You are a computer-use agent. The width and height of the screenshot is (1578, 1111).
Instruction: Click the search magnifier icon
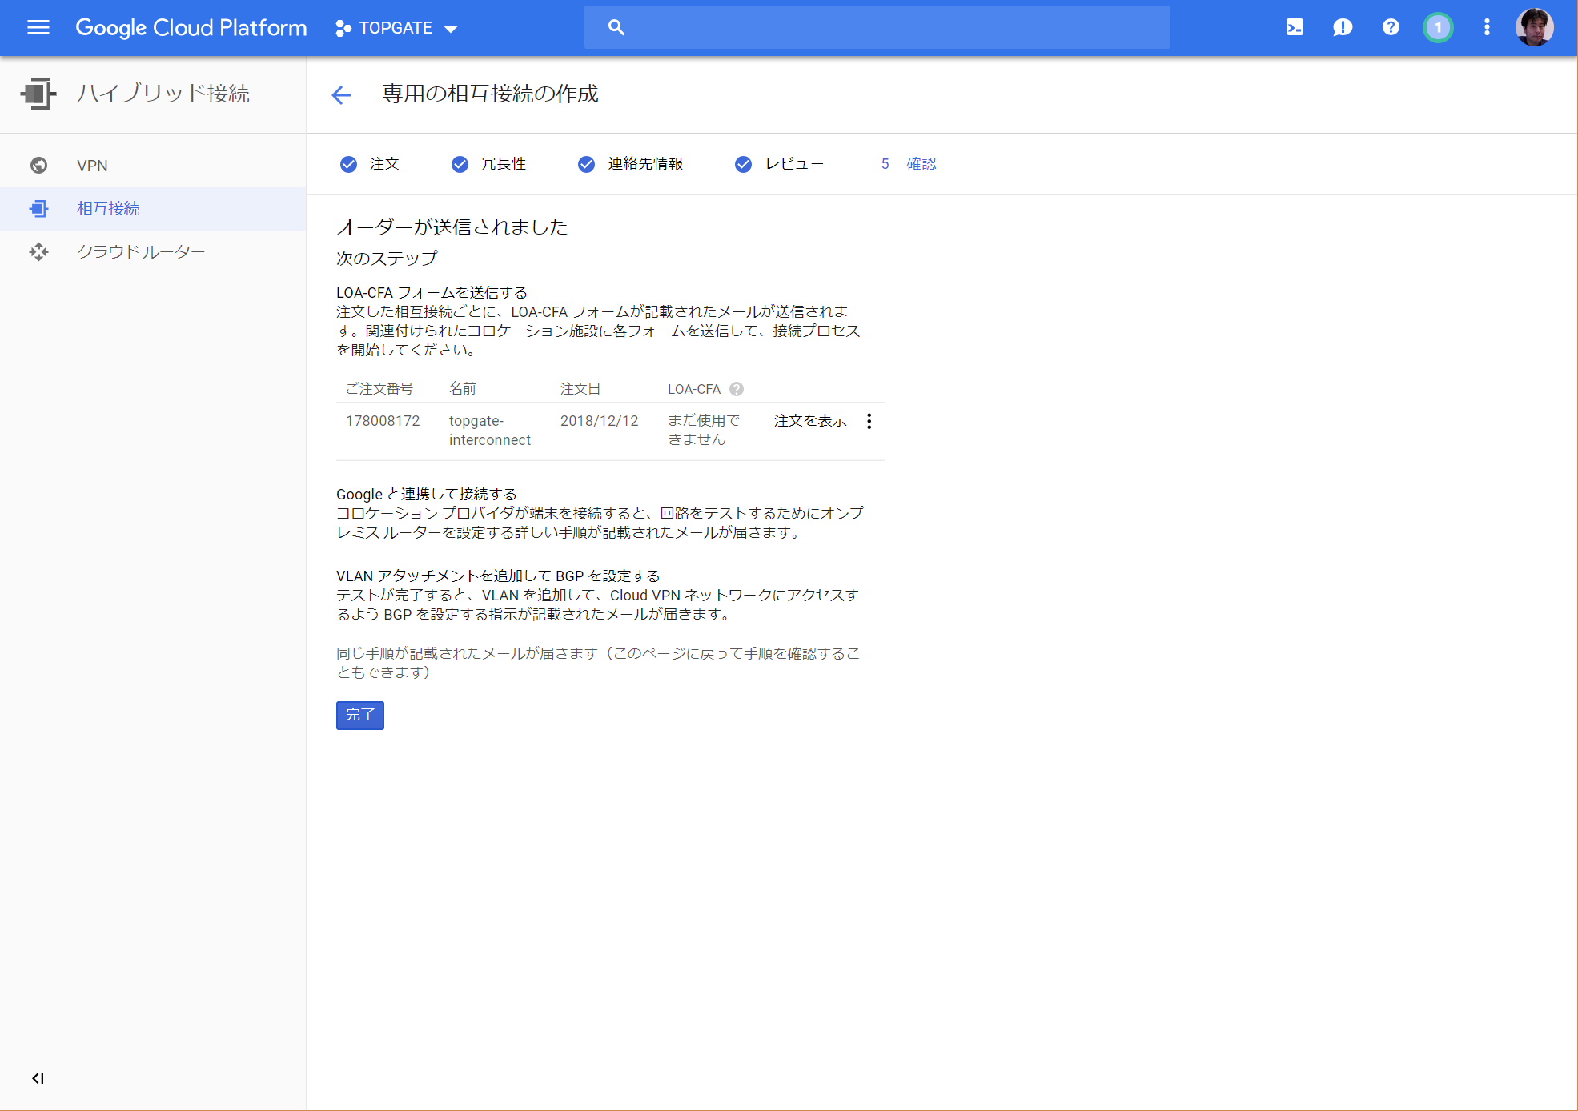click(616, 27)
